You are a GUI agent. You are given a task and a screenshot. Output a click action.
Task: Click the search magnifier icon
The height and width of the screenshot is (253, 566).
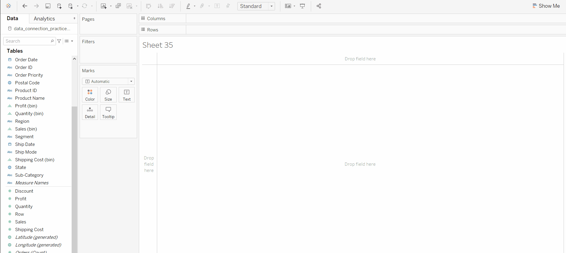[52, 41]
